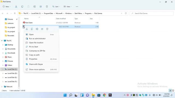Click the Rename icon in the top toolbar

click(34, 7)
